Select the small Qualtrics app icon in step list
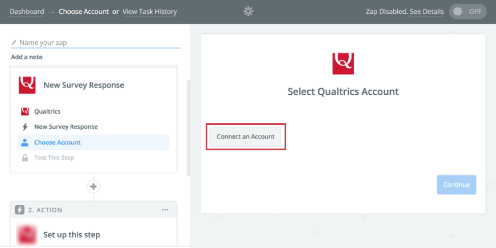 (x=24, y=112)
